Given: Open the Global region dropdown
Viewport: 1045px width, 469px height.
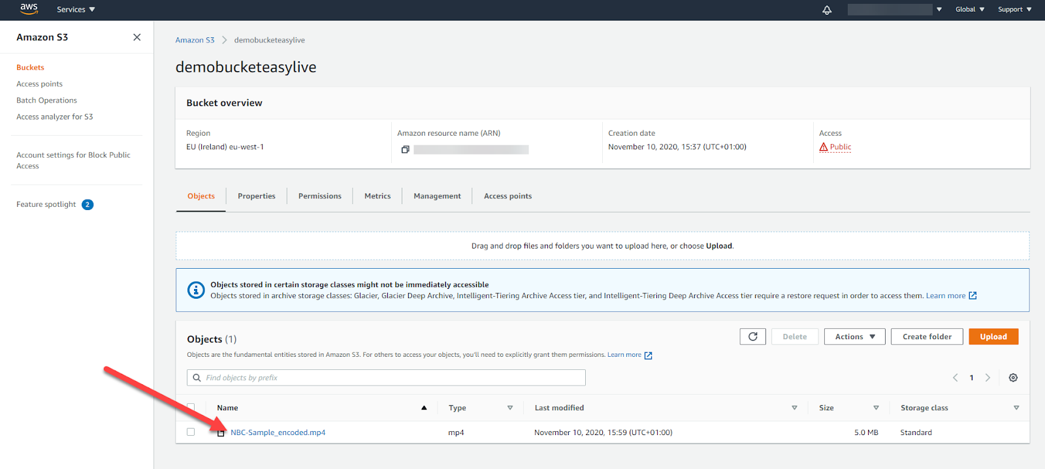Looking at the screenshot, I should [x=970, y=10].
